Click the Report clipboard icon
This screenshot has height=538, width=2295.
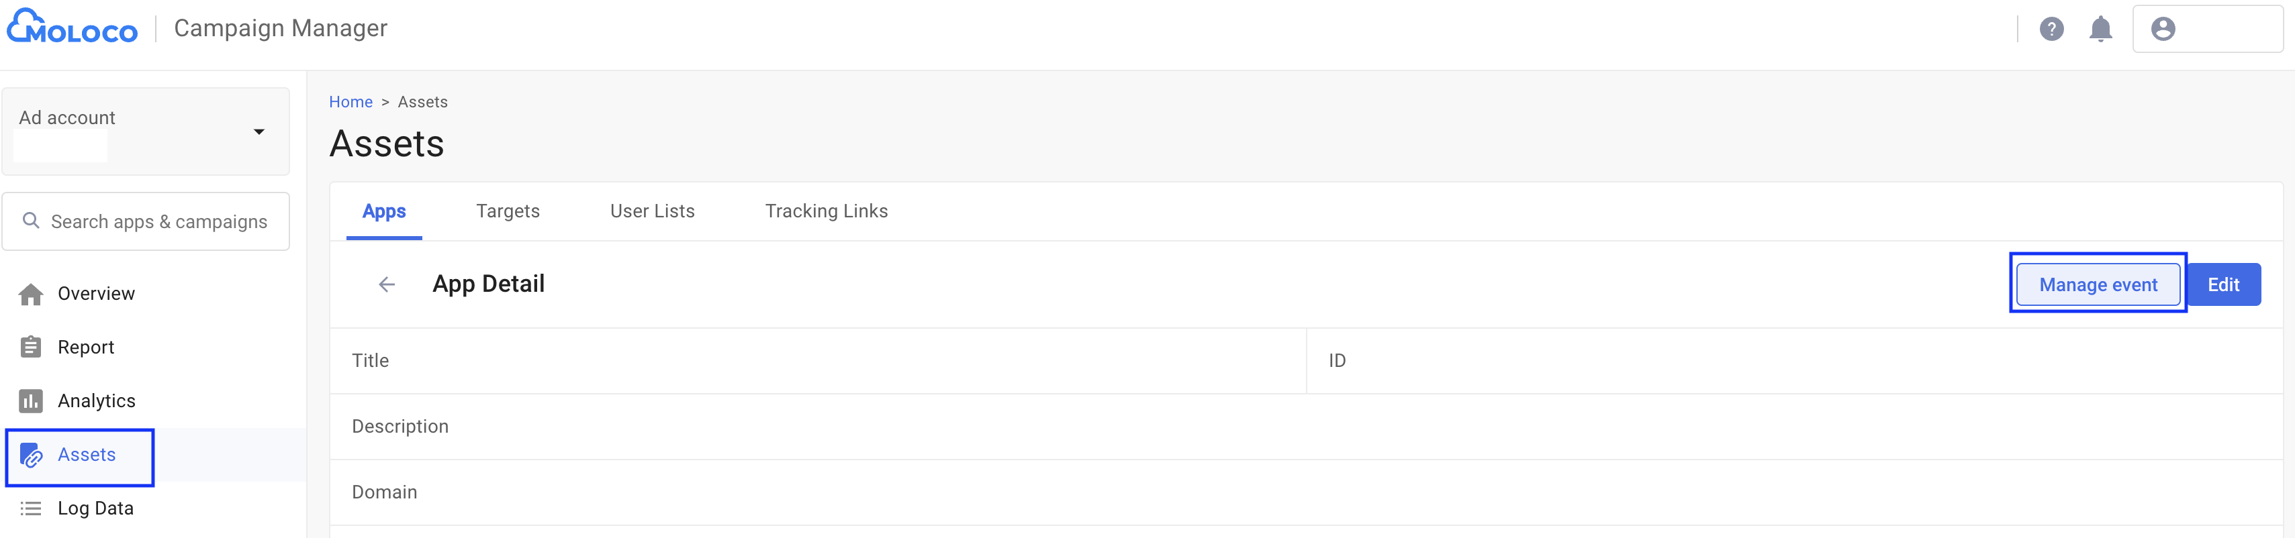[x=31, y=347]
